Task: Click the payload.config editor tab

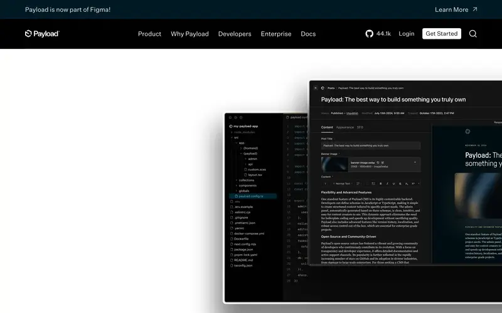Action: pos(297,117)
